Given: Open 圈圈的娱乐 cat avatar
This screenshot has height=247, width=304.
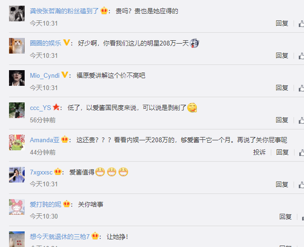Looking at the screenshot, I should 17,46.
